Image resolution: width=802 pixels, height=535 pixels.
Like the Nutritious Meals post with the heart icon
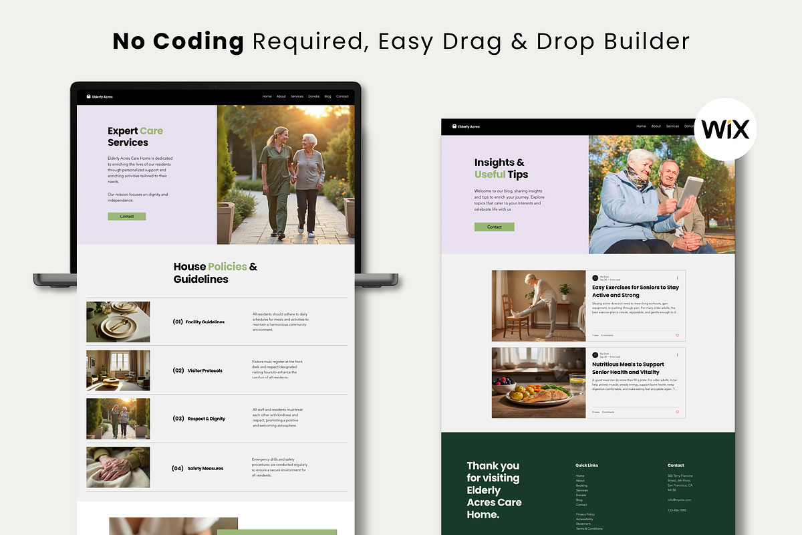pyautogui.click(x=677, y=412)
